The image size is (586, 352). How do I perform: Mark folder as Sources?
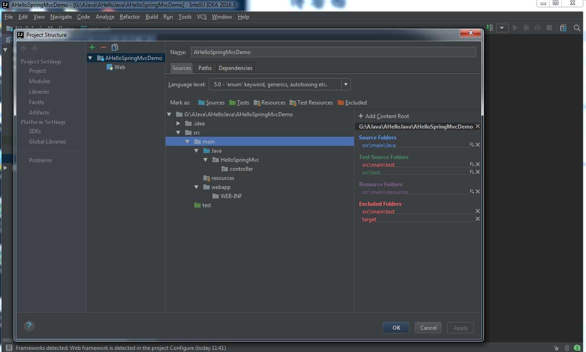212,103
